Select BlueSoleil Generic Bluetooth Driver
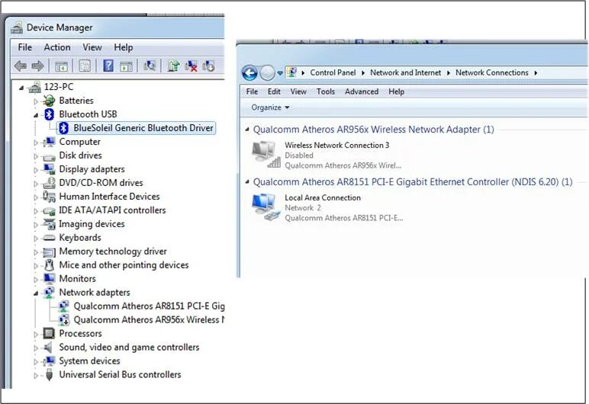The image size is (589, 404). point(136,128)
